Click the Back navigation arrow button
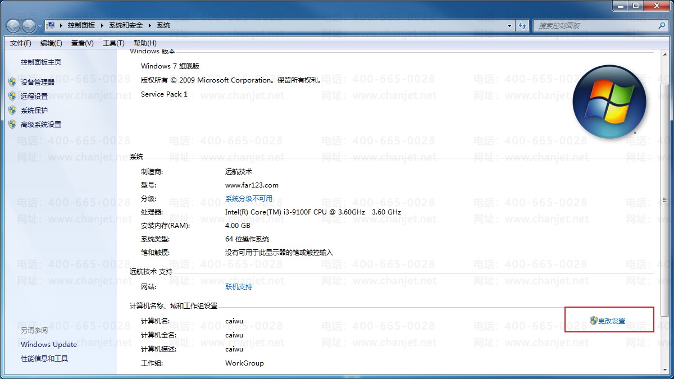Screen dimensions: 674x379 tap(13, 25)
